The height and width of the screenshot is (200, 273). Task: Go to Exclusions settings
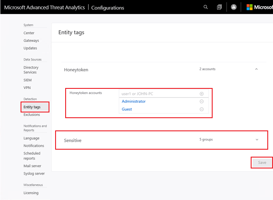(31, 115)
